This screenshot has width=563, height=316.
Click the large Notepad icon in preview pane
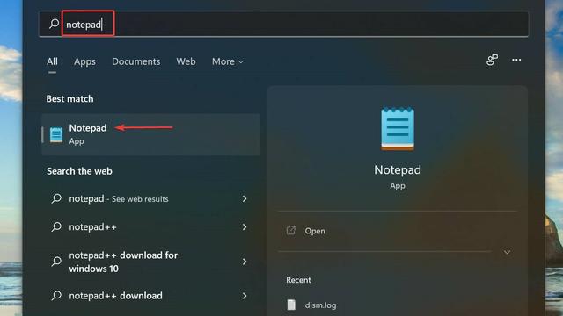[398, 128]
